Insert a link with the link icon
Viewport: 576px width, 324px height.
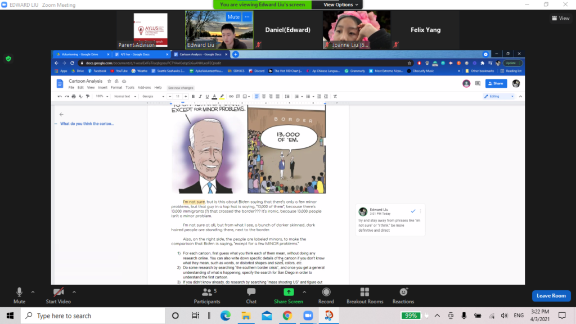pyautogui.click(x=231, y=96)
